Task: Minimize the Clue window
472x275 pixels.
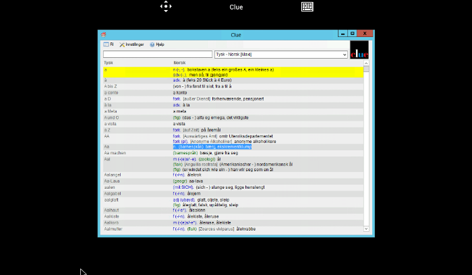Action: click(x=343, y=34)
